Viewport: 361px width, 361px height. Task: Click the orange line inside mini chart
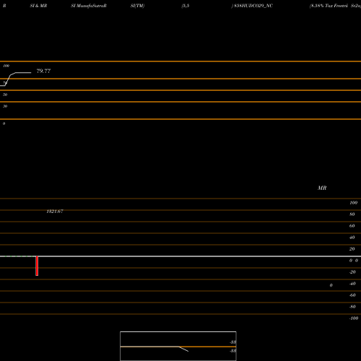coord(178,347)
